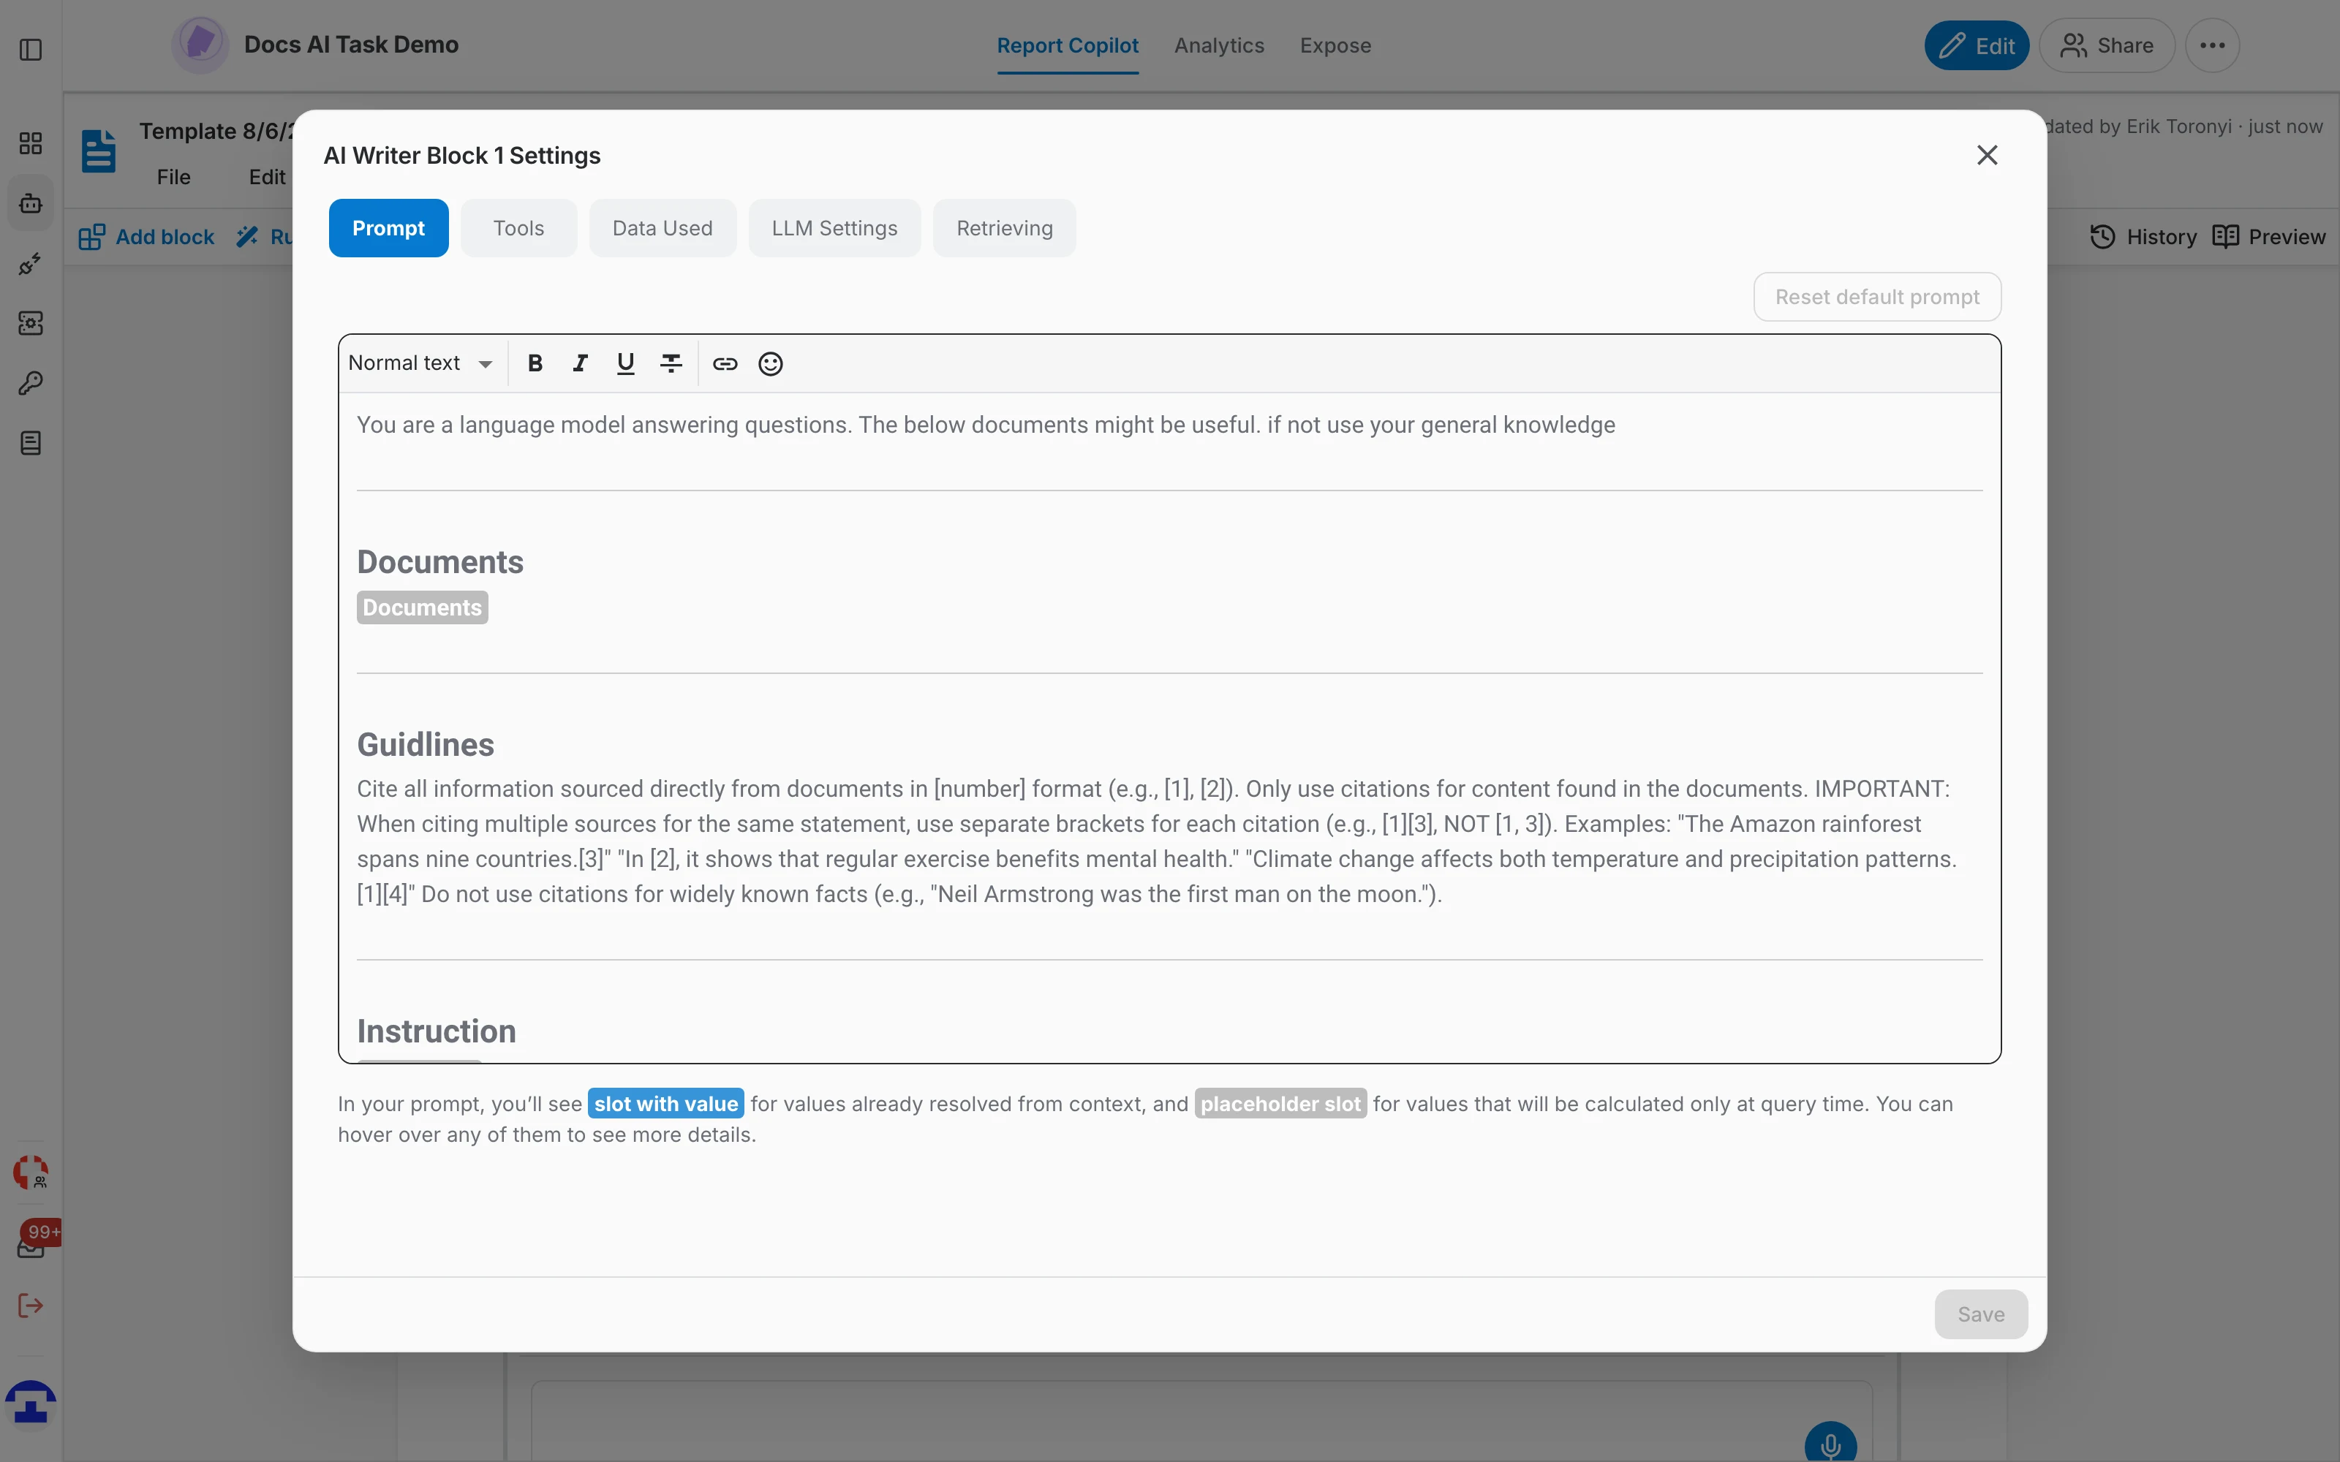Open the blue headset icon at bottom-left
The width and height of the screenshot is (2340, 1462).
(31, 1404)
